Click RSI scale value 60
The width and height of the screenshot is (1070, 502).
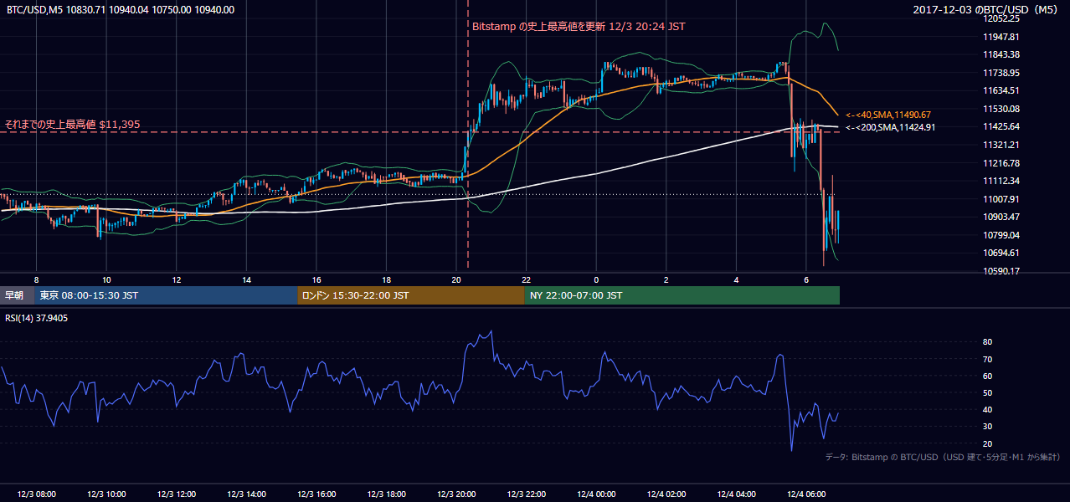[987, 376]
